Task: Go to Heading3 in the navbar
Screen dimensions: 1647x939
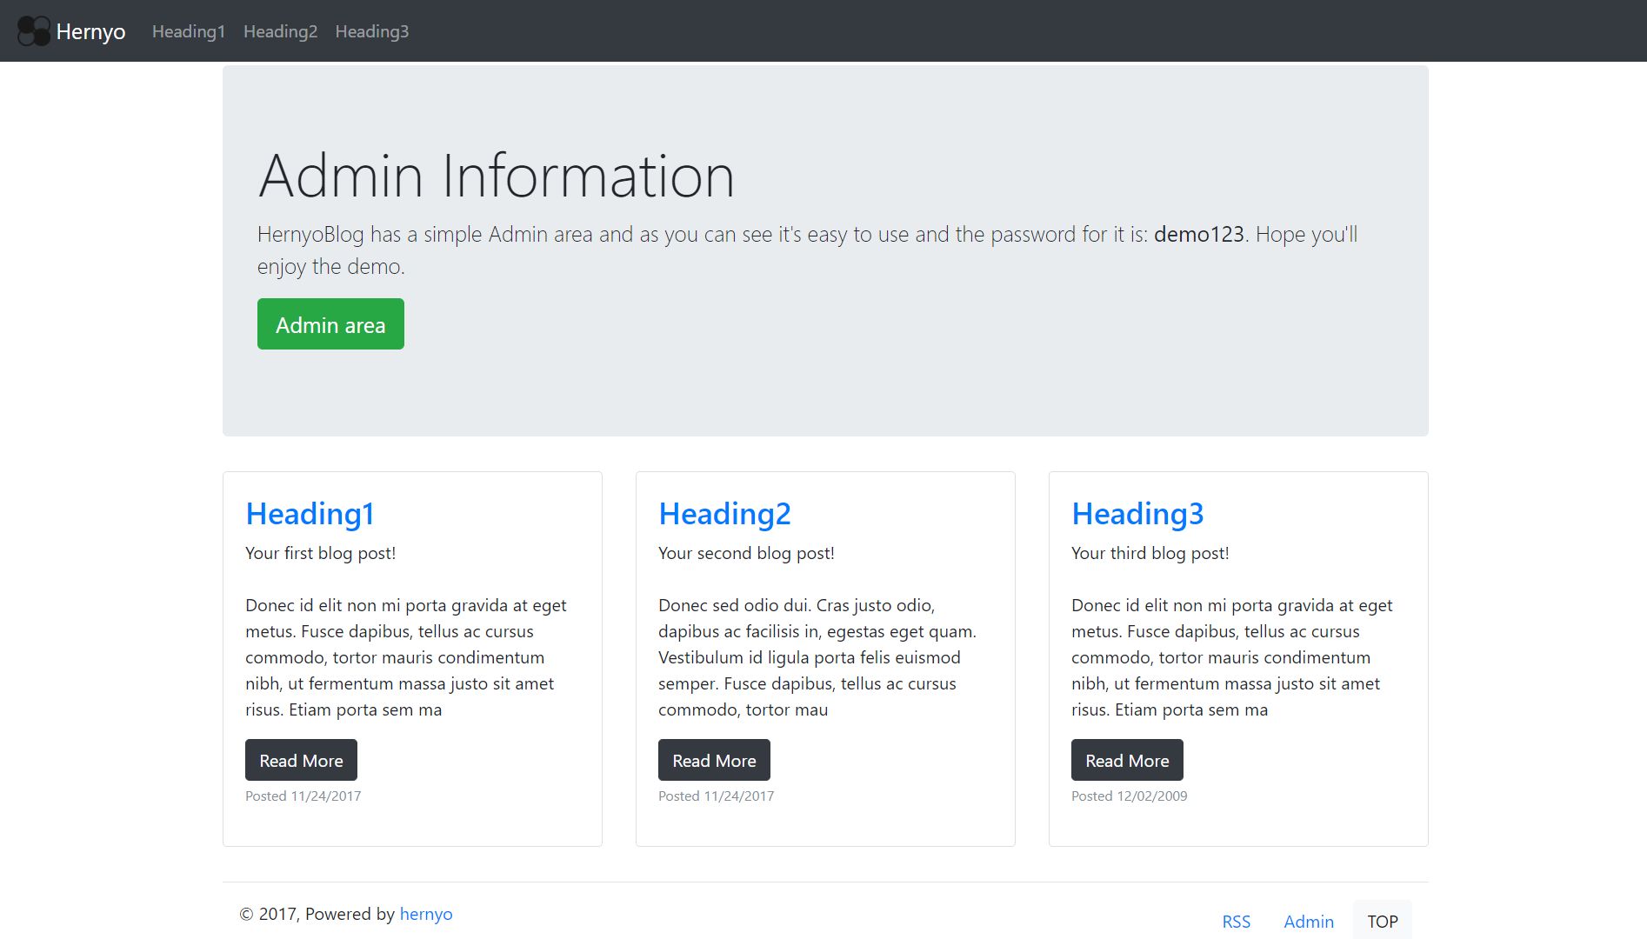Action: 371,31
